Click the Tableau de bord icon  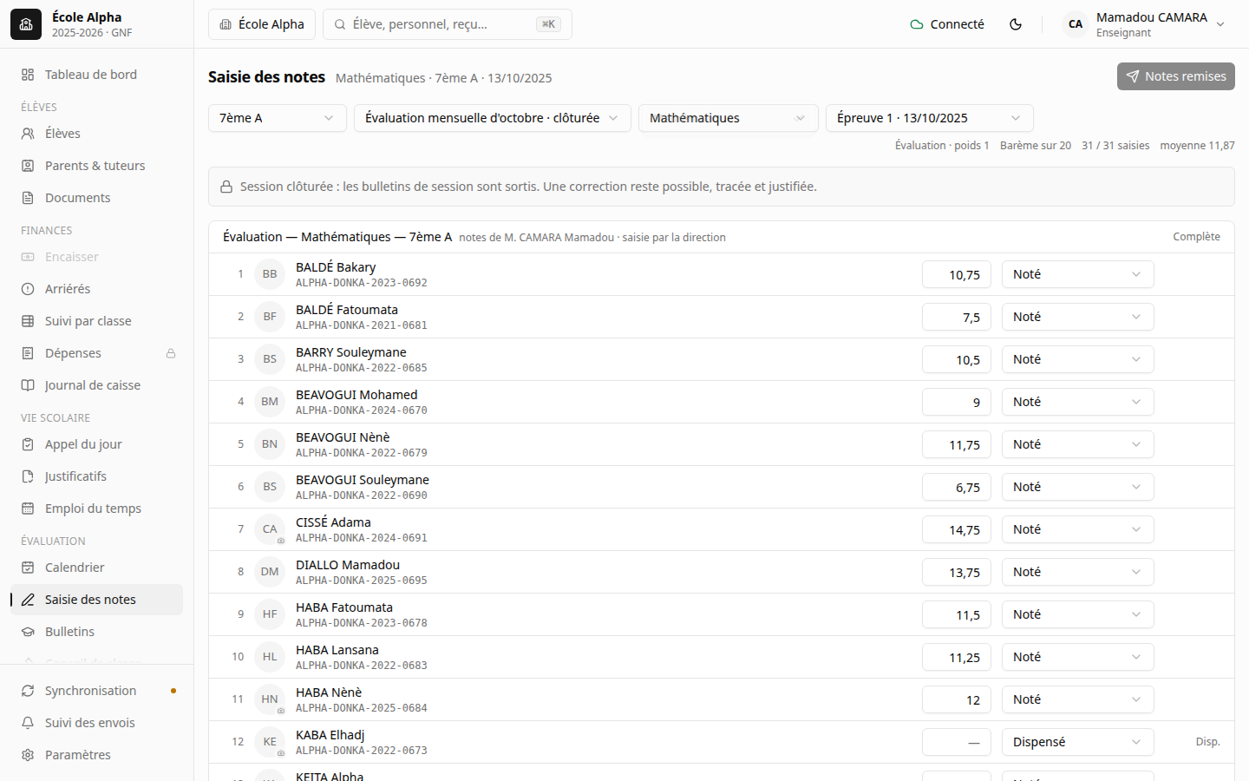pos(28,75)
